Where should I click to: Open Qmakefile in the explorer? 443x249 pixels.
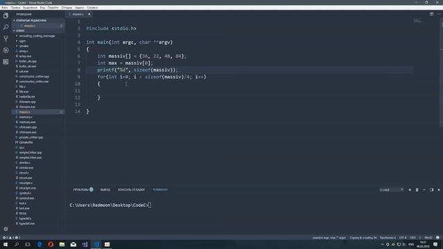coord(26,142)
